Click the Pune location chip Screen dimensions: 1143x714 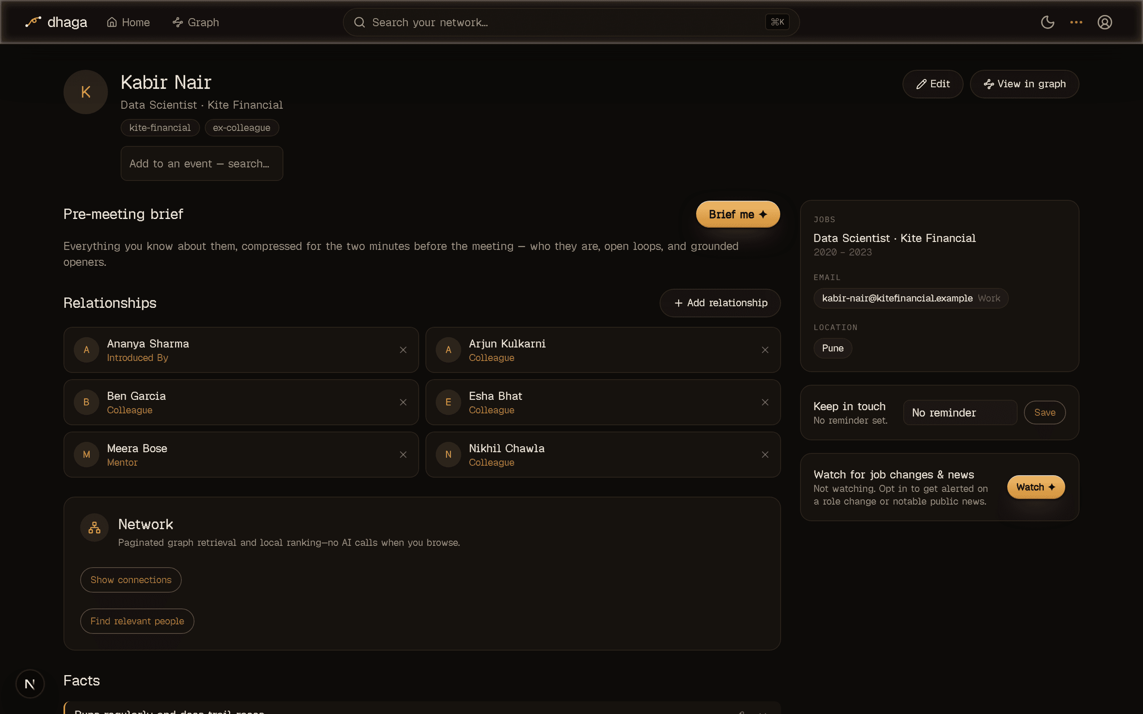(x=833, y=349)
